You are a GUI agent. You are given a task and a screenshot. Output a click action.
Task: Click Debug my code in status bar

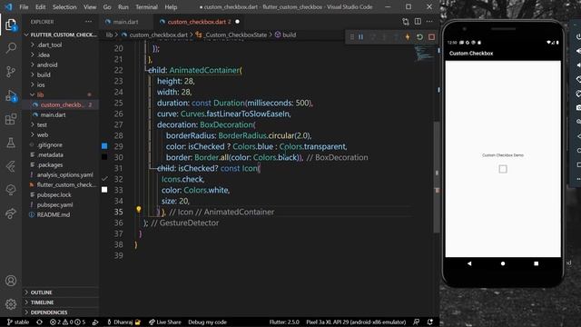[x=207, y=322]
